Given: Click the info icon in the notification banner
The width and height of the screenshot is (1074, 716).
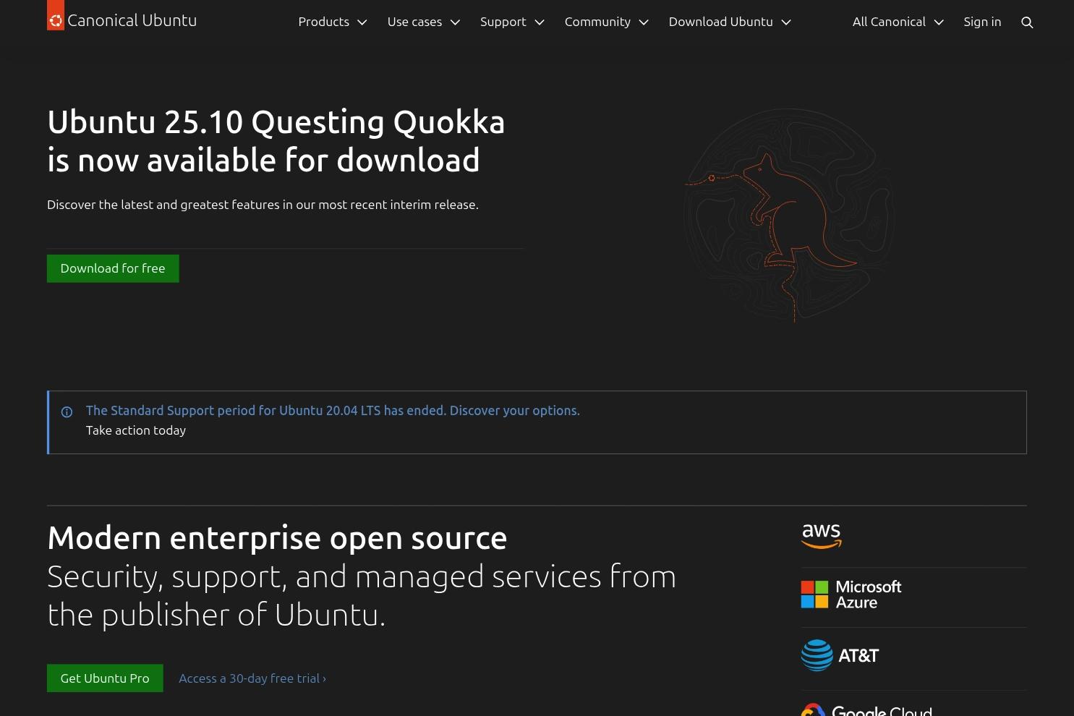Looking at the screenshot, I should point(67,412).
